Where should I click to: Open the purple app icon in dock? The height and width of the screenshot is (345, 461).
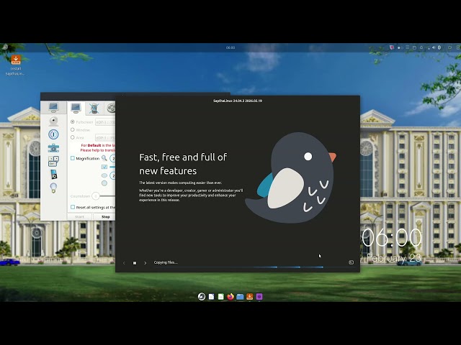pyautogui.click(x=259, y=297)
